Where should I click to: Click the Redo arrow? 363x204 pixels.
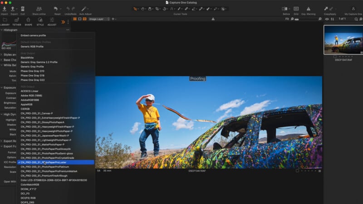click(74, 9)
